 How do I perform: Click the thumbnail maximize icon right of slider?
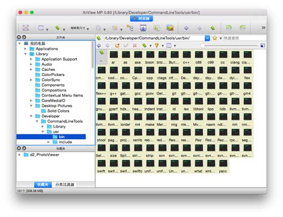pyautogui.click(x=263, y=46)
